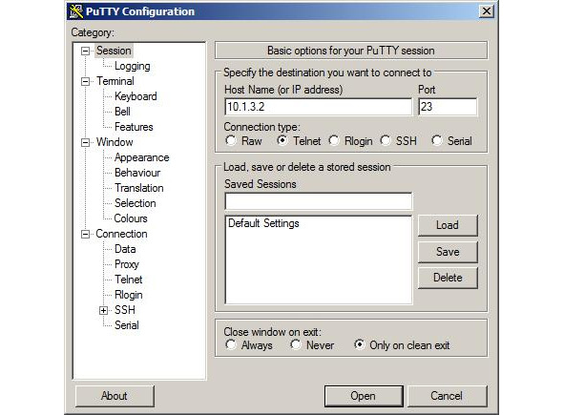The image size is (564, 415).
Task: Click the Load button
Action: [x=448, y=225]
